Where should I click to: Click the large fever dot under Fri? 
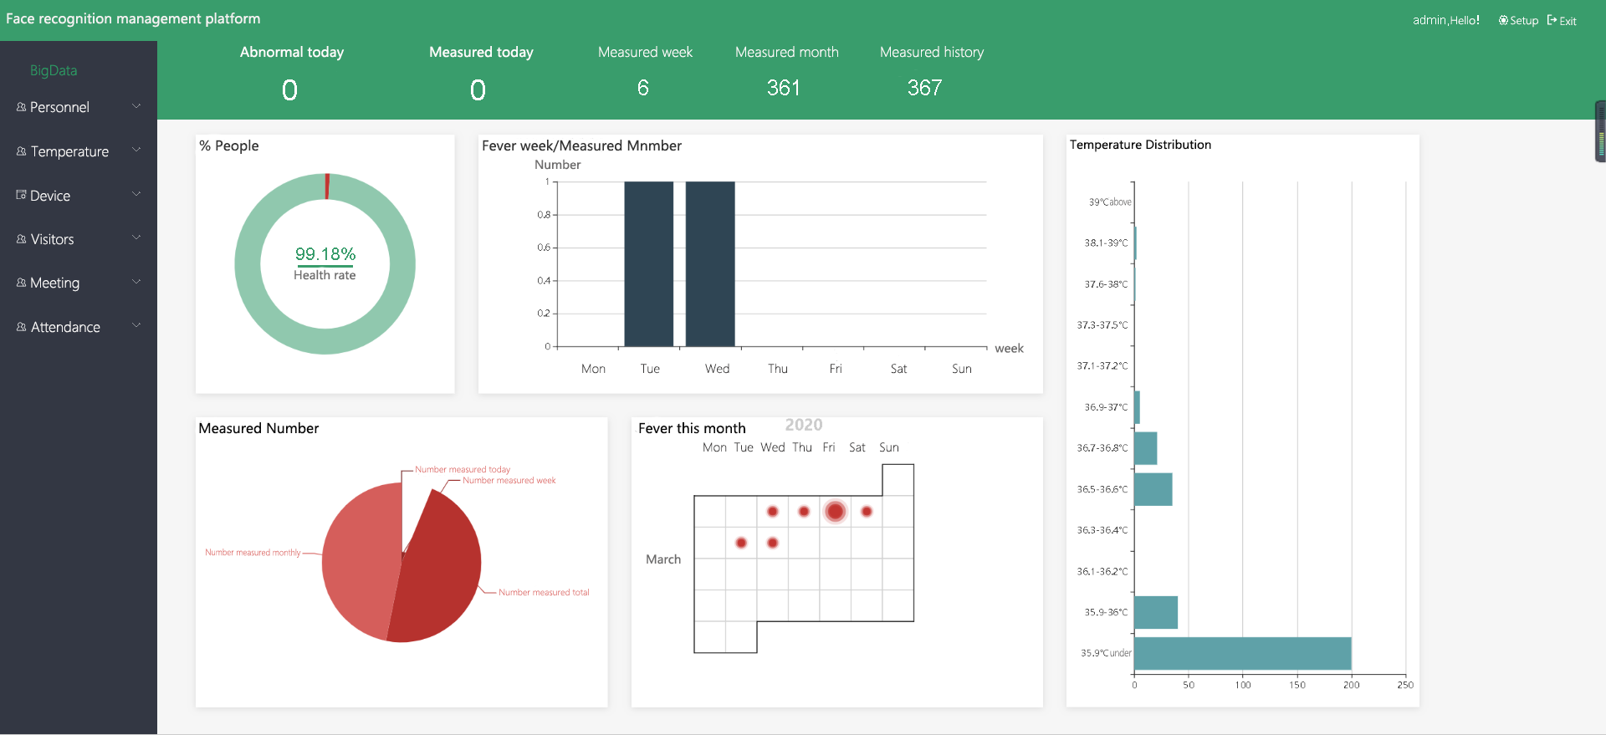point(835,511)
